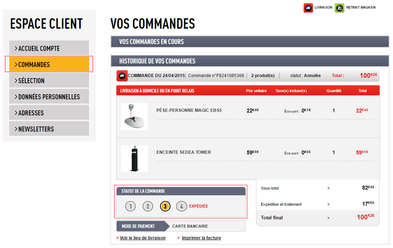
Task: Select order status step 1 circle
Action: [131, 206]
